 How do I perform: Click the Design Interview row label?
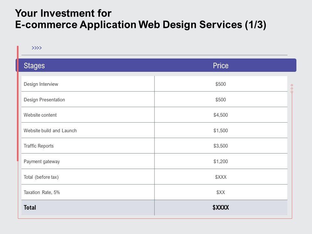point(41,84)
